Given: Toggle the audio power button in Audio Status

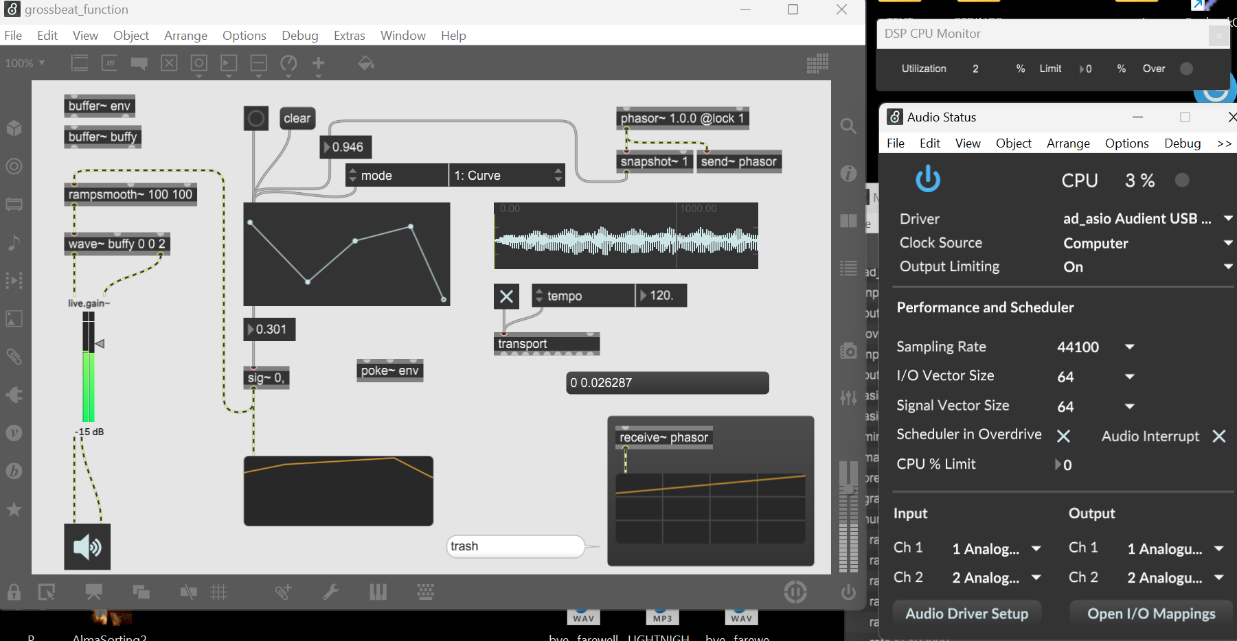Looking at the screenshot, I should point(927,179).
